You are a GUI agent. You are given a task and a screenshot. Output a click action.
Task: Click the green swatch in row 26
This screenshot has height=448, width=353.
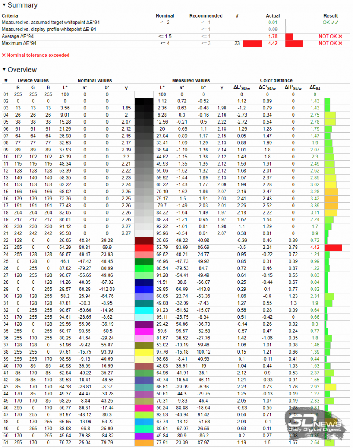[144, 268]
